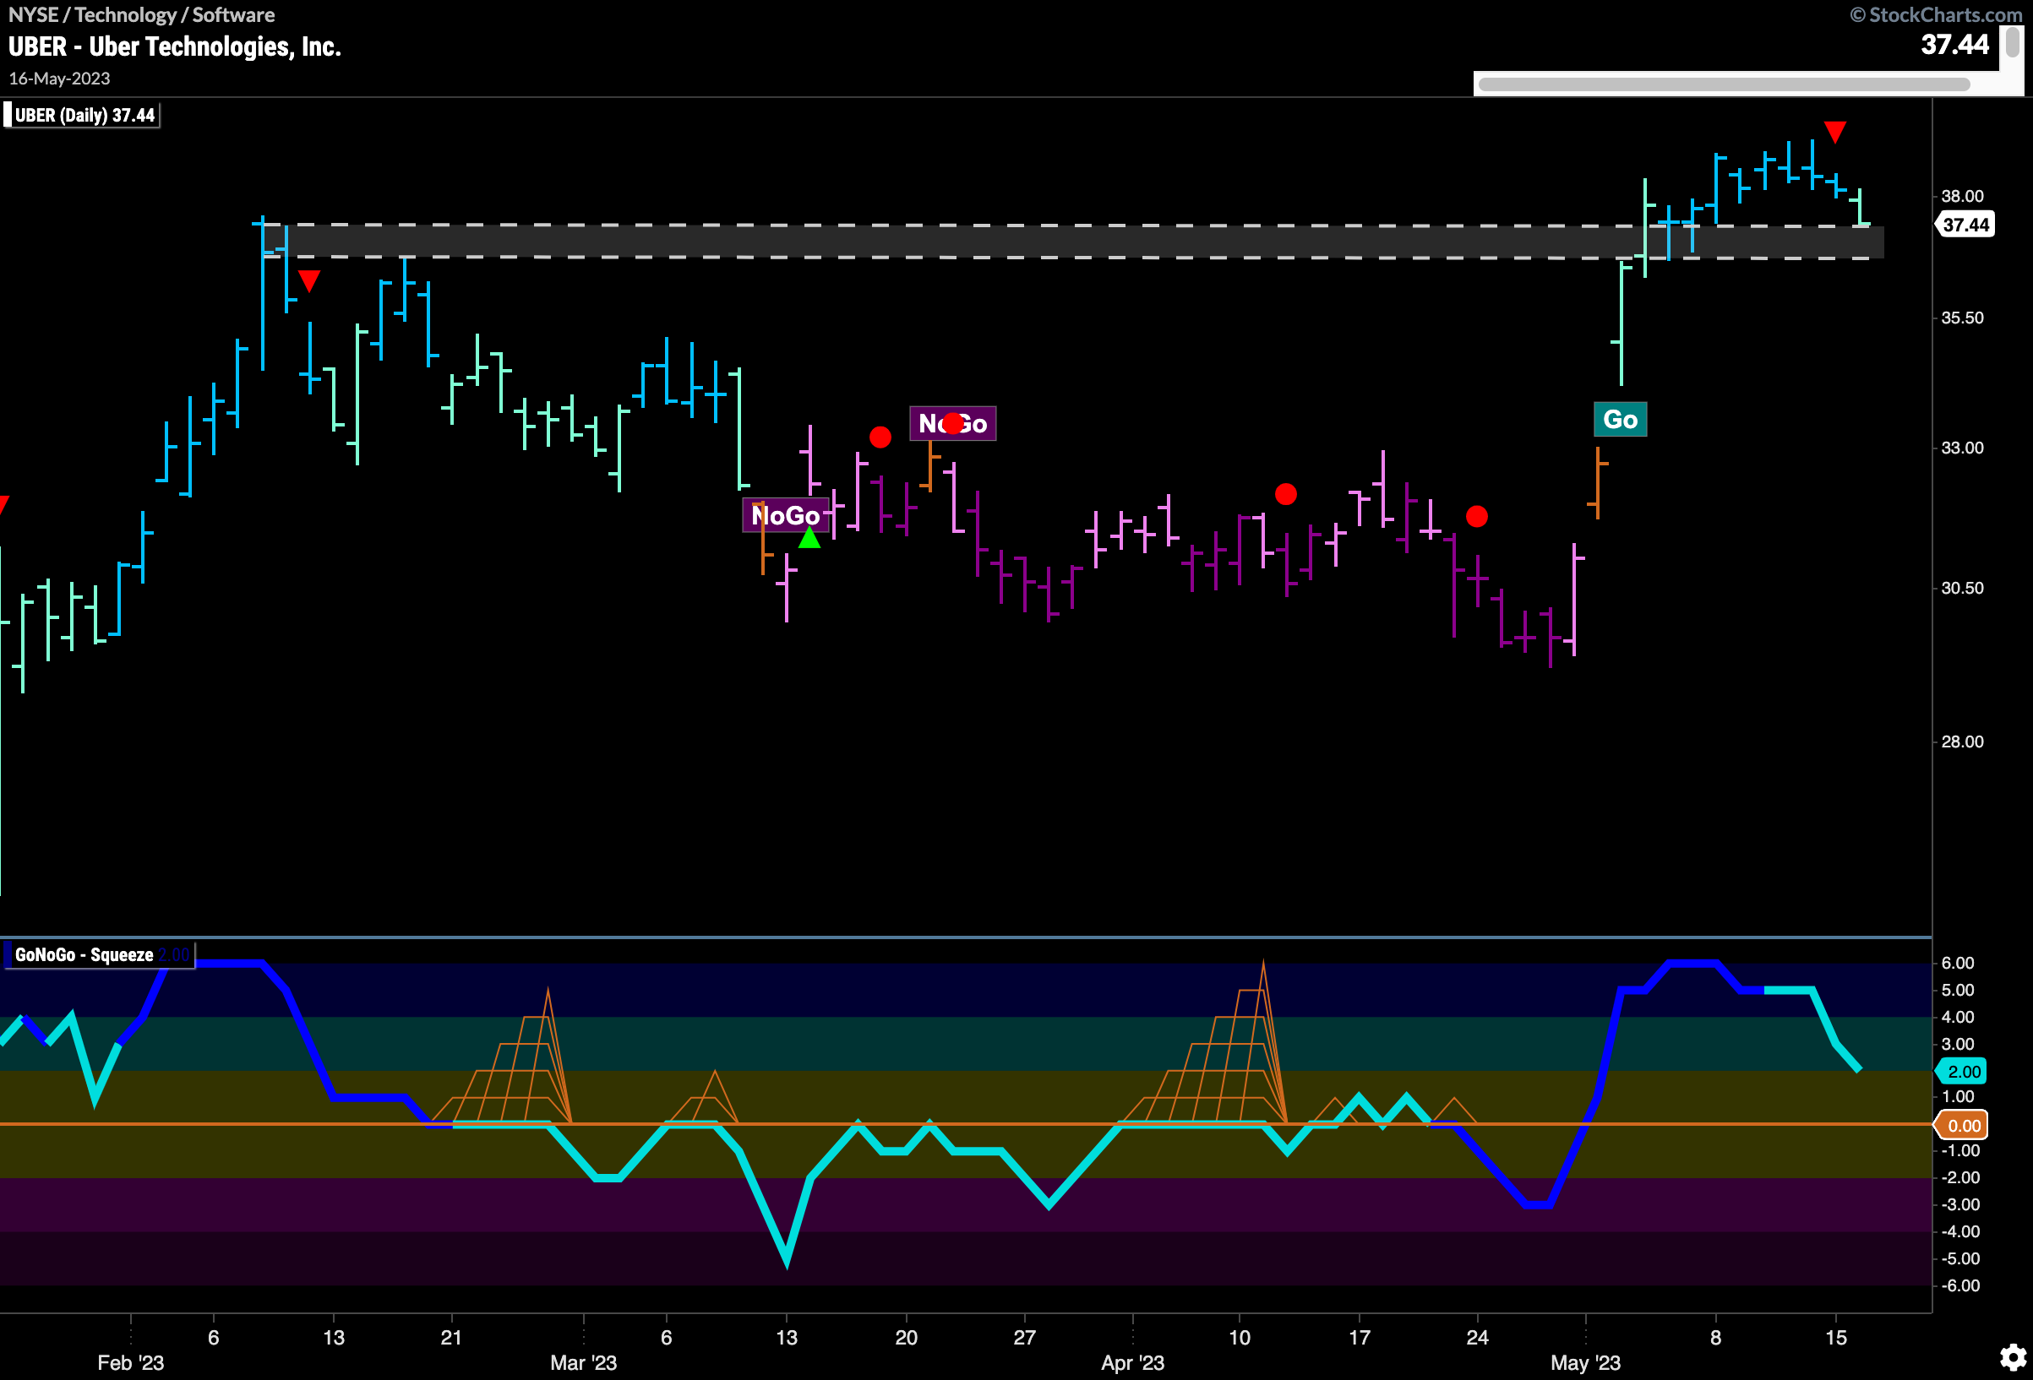Click the 33.00 price axis label
Image resolution: width=2033 pixels, height=1380 pixels.
(1962, 447)
